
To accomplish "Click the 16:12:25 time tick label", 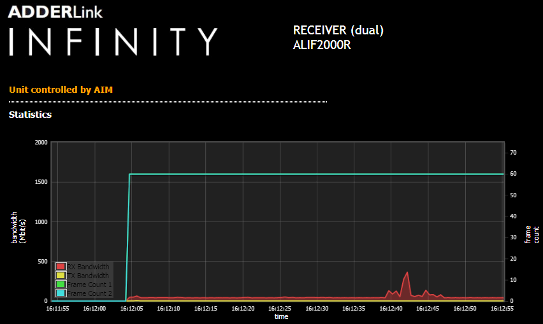I will pos(280,309).
